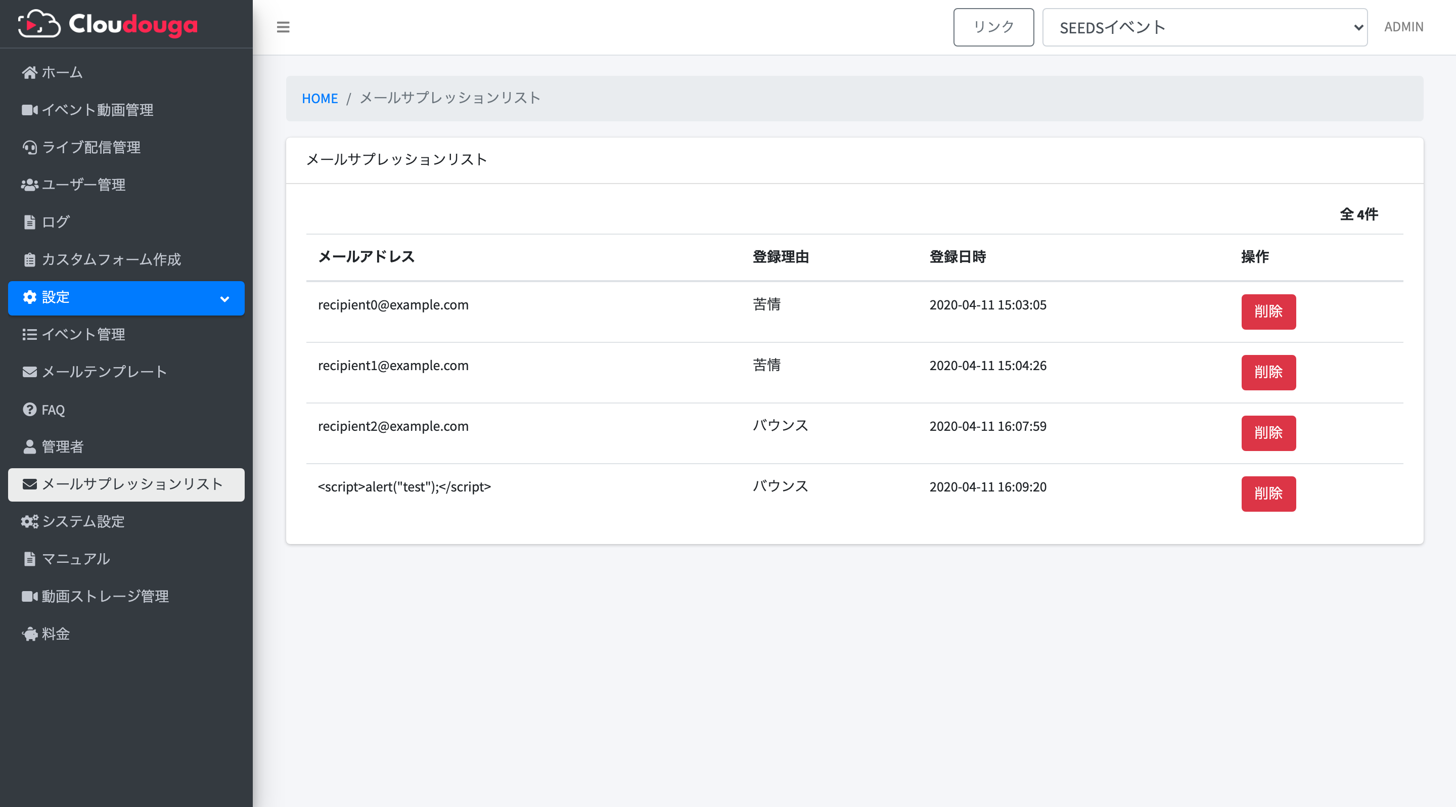Click the 2020-04-11 16:09:20 timestamp
This screenshot has width=1456, height=807.
(x=987, y=486)
